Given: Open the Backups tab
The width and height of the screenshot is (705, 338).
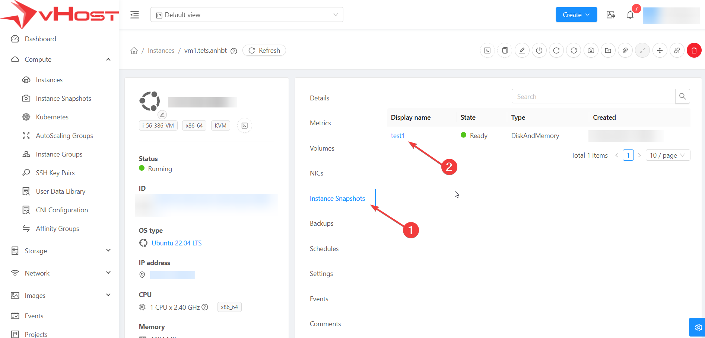Looking at the screenshot, I should click(x=321, y=223).
